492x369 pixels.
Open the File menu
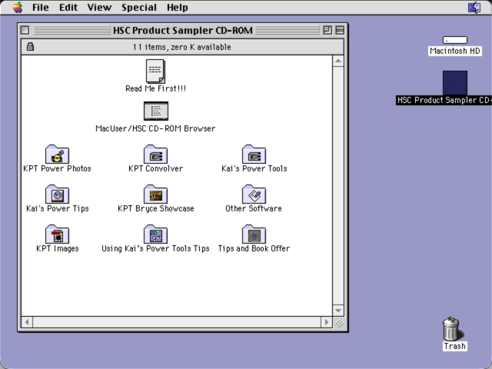click(41, 7)
